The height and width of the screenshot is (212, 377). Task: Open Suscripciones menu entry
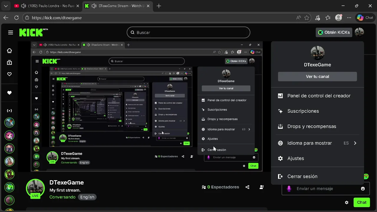click(x=318, y=111)
